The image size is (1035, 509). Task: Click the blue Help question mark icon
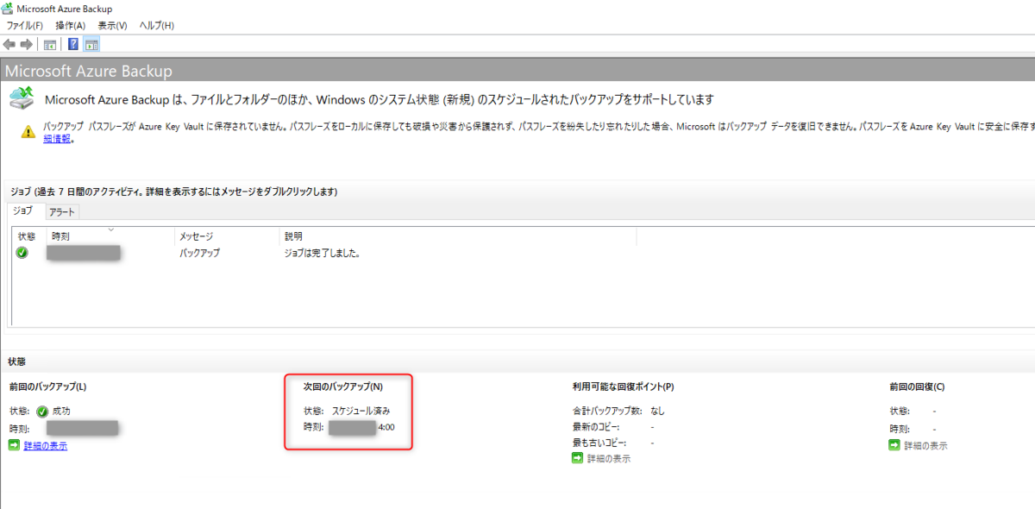[x=74, y=44]
